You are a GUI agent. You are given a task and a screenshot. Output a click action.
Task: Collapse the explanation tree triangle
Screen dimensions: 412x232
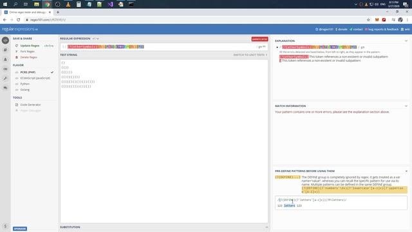click(x=277, y=47)
